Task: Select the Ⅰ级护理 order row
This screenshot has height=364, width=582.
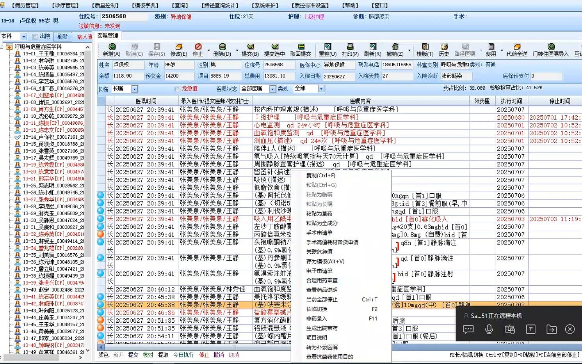Action: pyautogui.click(x=340, y=117)
